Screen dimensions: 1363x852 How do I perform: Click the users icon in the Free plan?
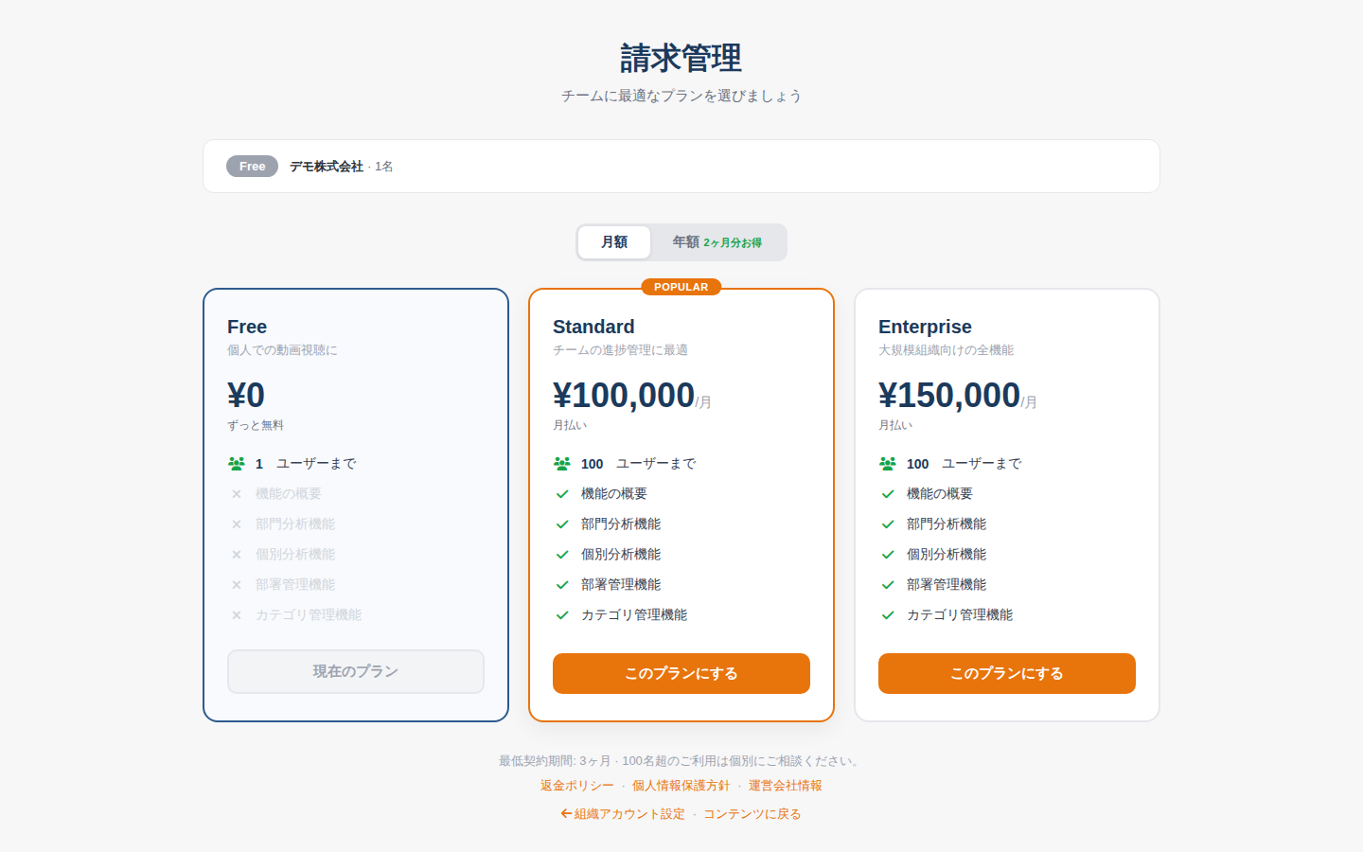[x=237, y=464]
